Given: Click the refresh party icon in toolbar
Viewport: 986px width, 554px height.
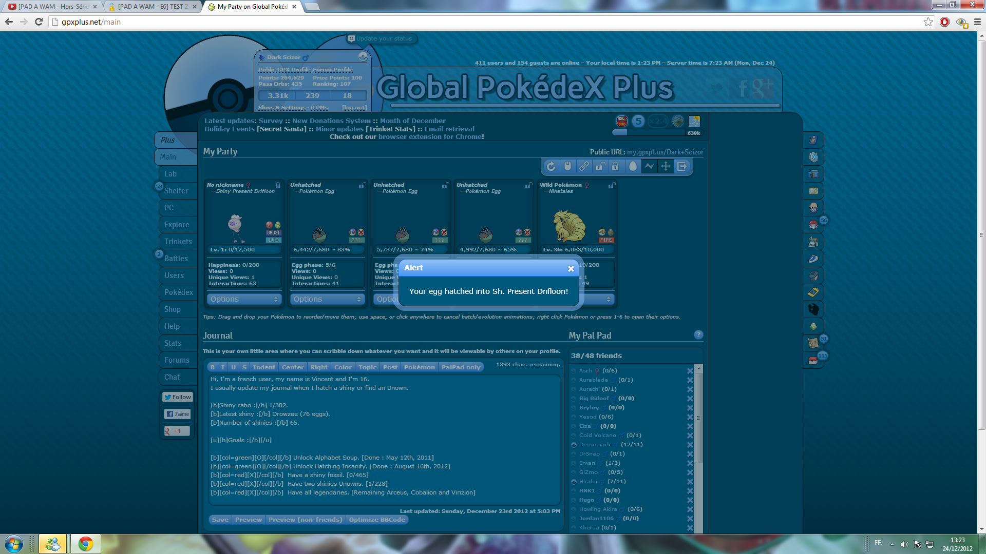Looking at the screenshot, I should (x=551, y=166).
